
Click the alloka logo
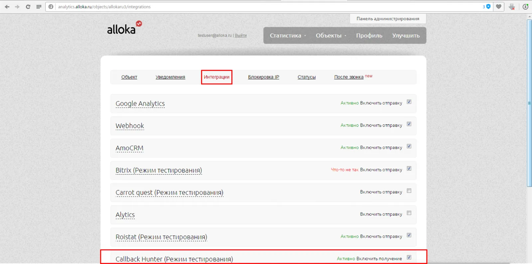[124, 28]
